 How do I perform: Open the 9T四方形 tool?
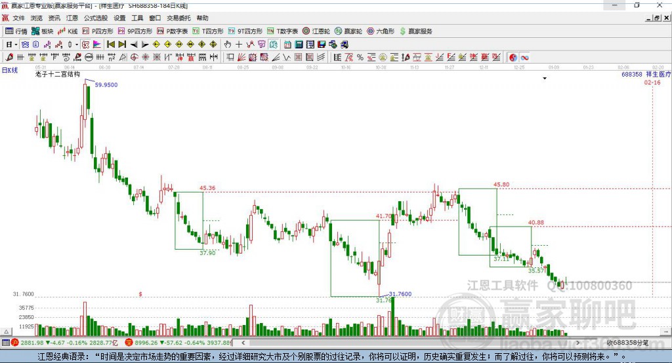(x=245, y=31)
